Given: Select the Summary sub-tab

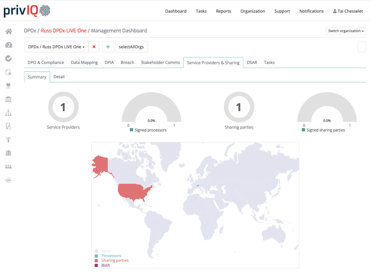Looking at the screenshot, I should click(37, 77).
